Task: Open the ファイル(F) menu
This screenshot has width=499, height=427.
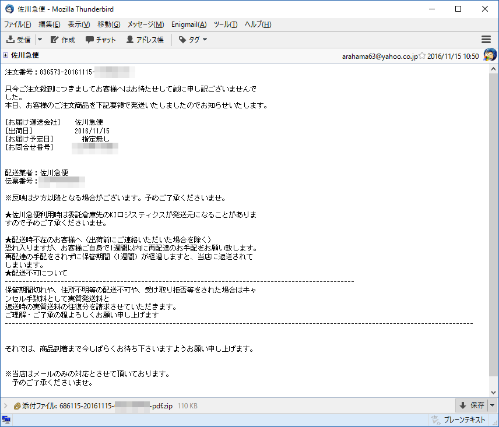Action: 17,24
